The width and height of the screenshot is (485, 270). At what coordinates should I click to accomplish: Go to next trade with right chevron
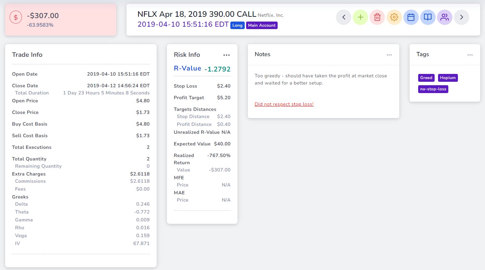(461, 17)
